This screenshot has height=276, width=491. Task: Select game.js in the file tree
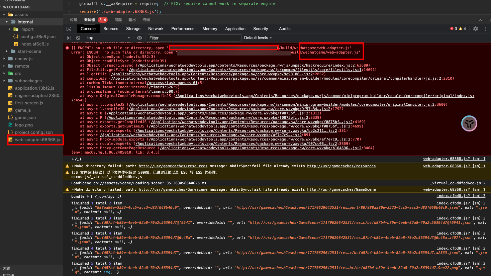(23, 110)
